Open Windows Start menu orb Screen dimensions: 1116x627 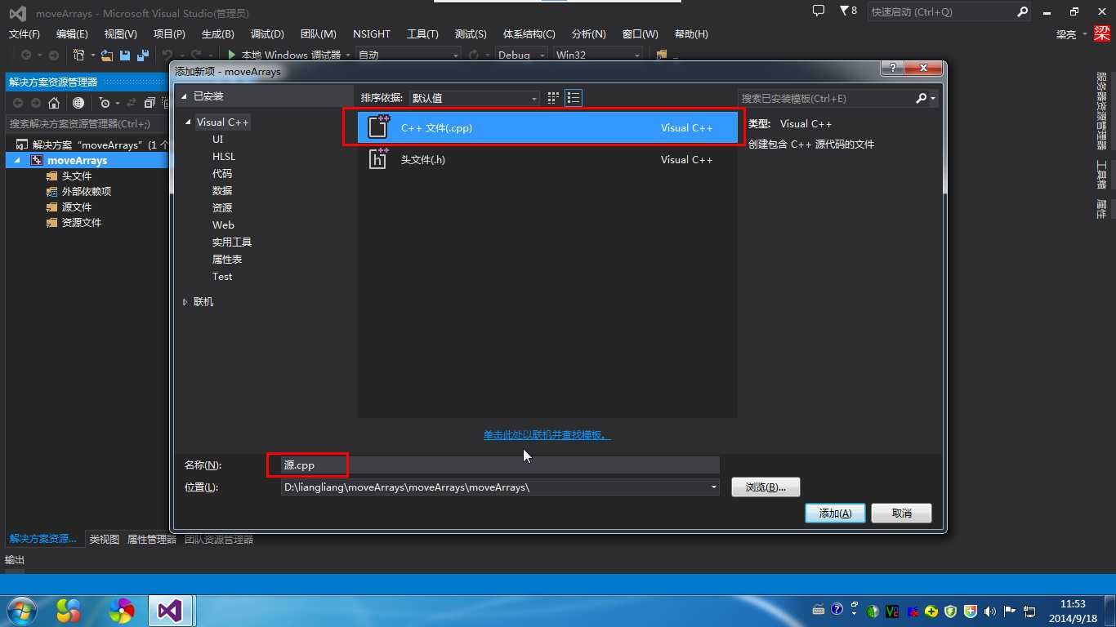[21, 610]
